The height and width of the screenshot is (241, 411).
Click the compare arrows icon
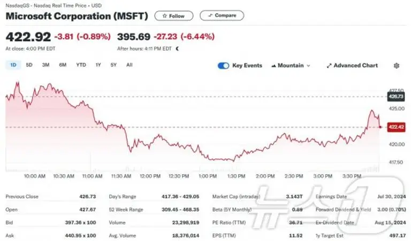210,15
